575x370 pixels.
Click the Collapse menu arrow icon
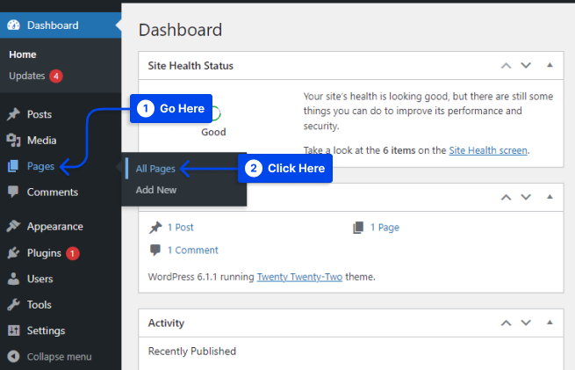click(x=13, y=357)
